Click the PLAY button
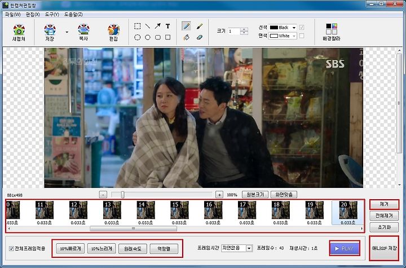 click(x=345, y=248)
